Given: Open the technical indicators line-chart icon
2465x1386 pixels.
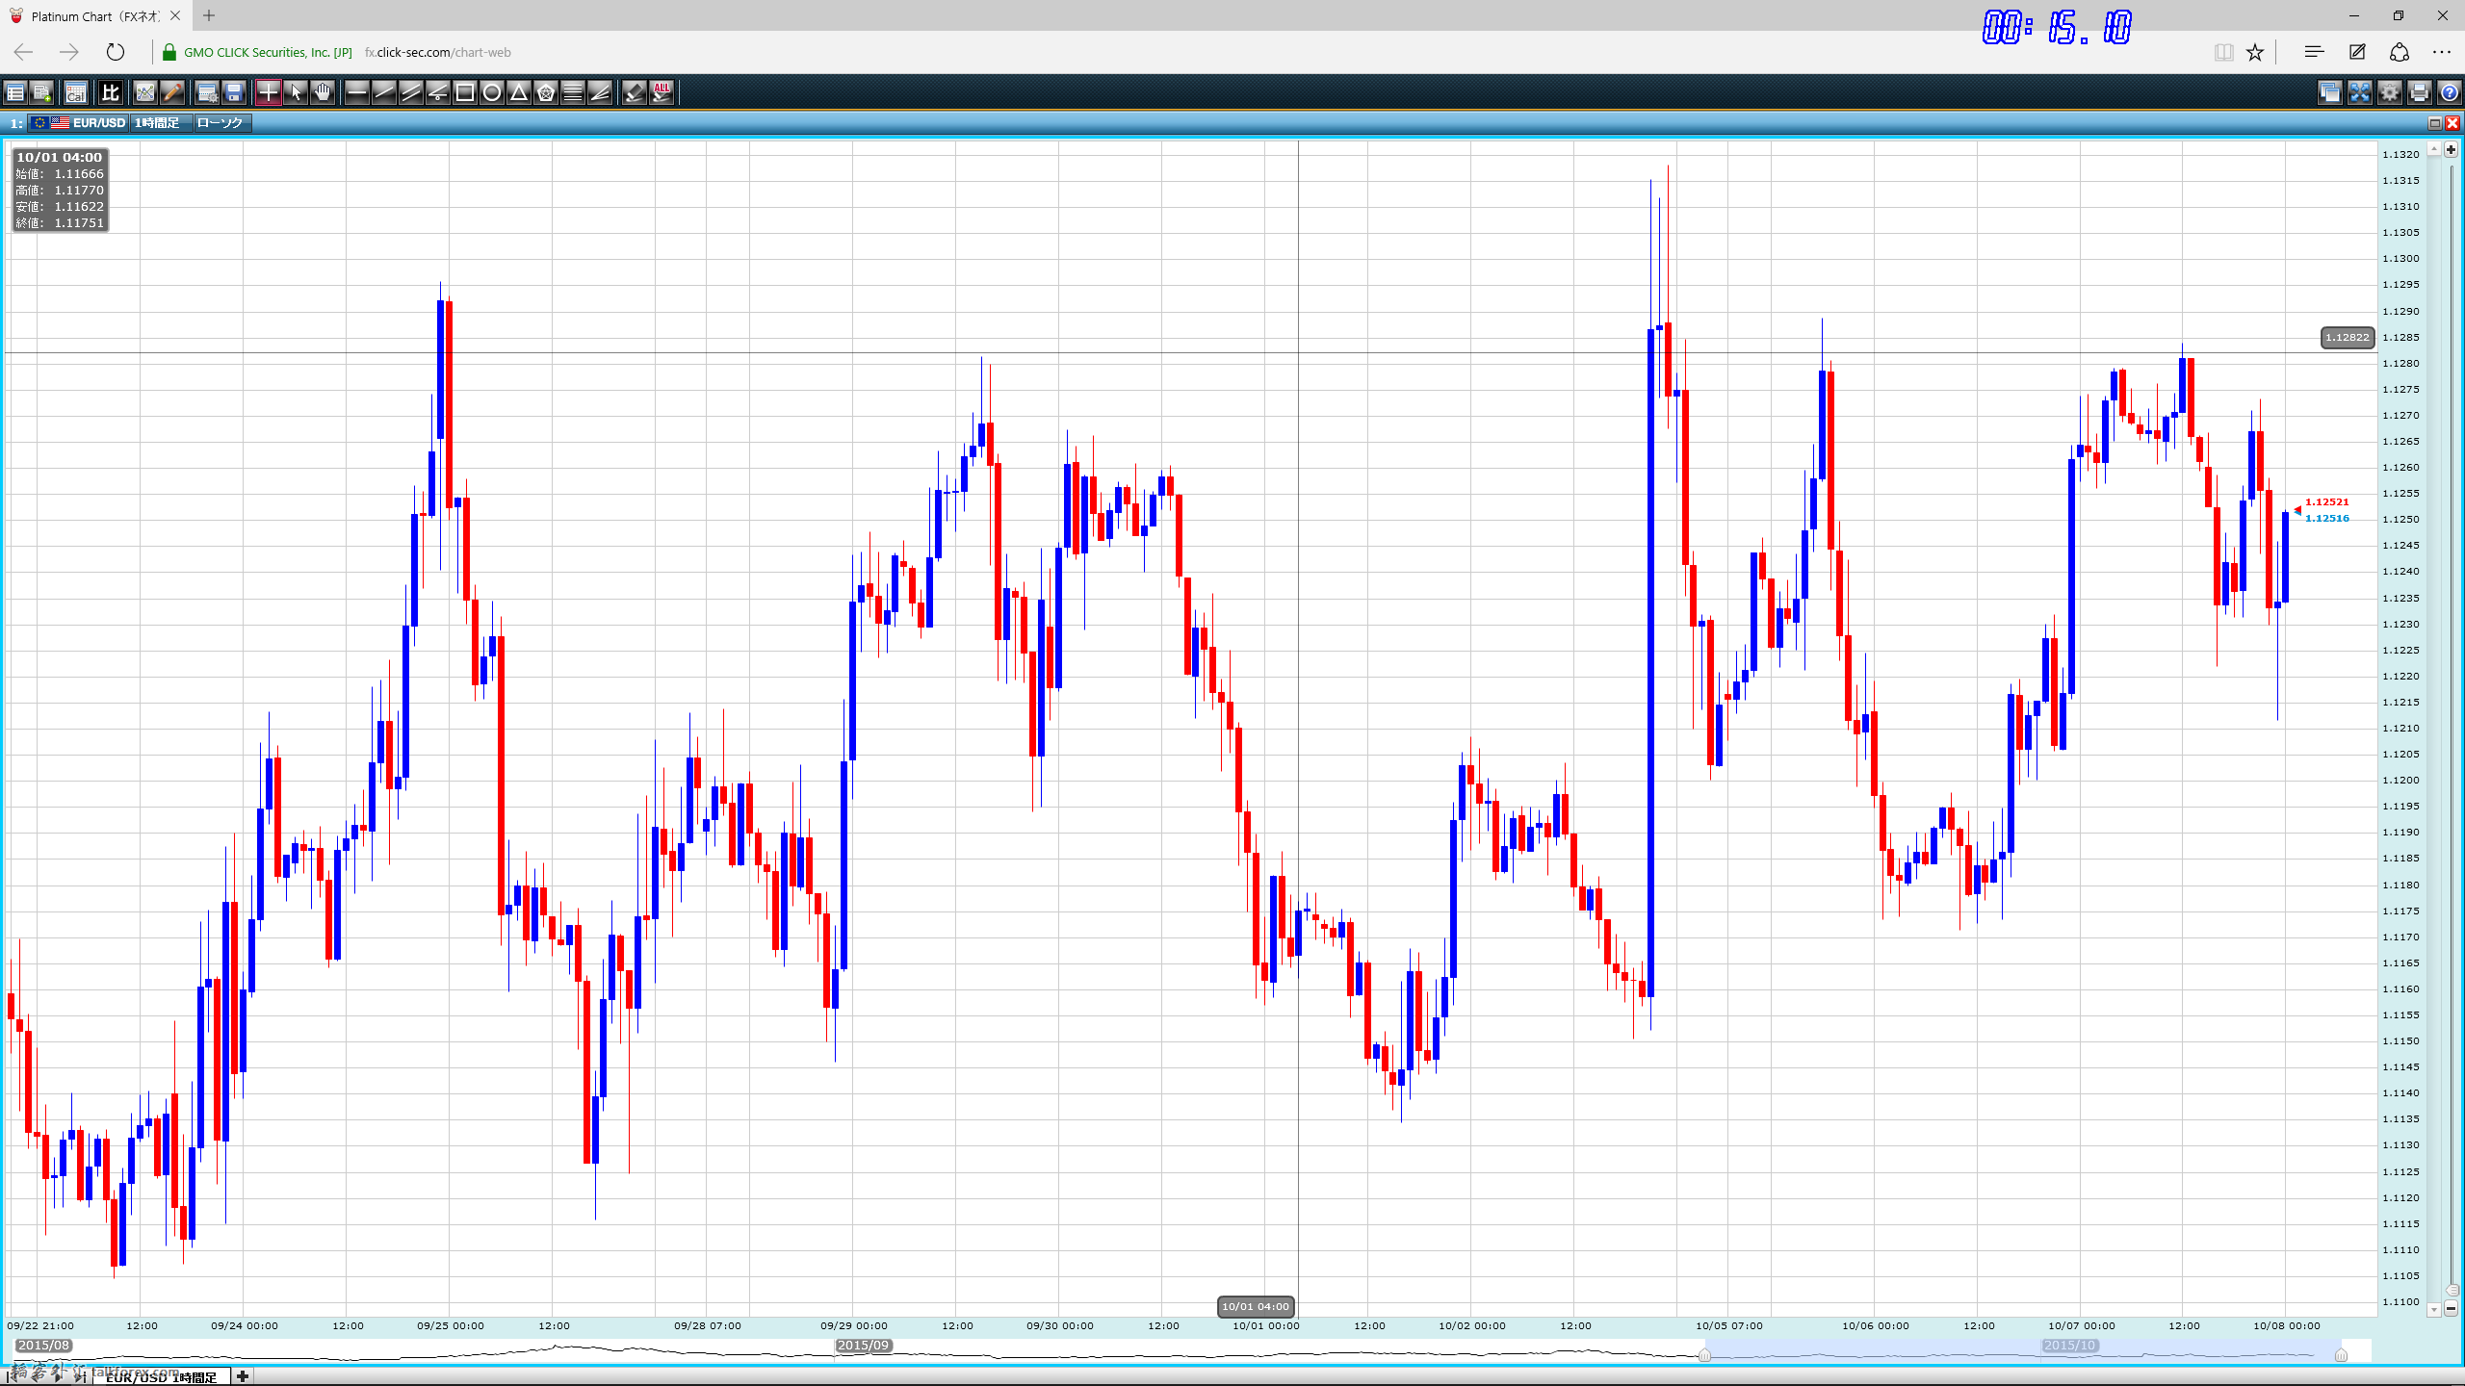Looking at the screenshot, I should point(145,92).
